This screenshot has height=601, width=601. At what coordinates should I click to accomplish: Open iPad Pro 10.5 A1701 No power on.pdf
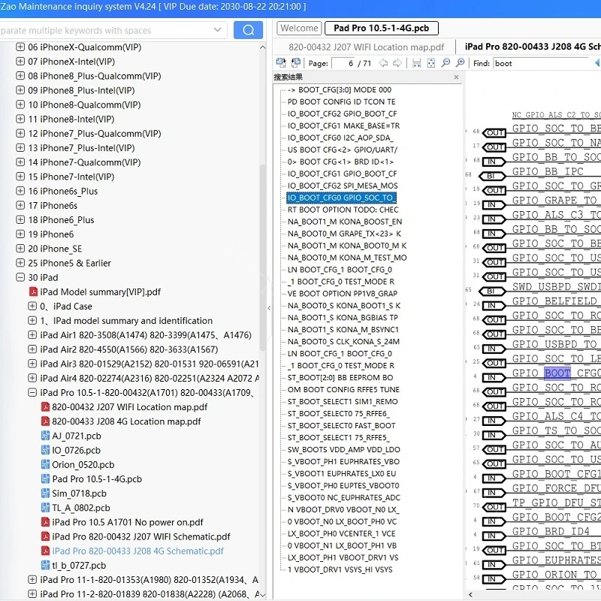click(x=128, y=522)
